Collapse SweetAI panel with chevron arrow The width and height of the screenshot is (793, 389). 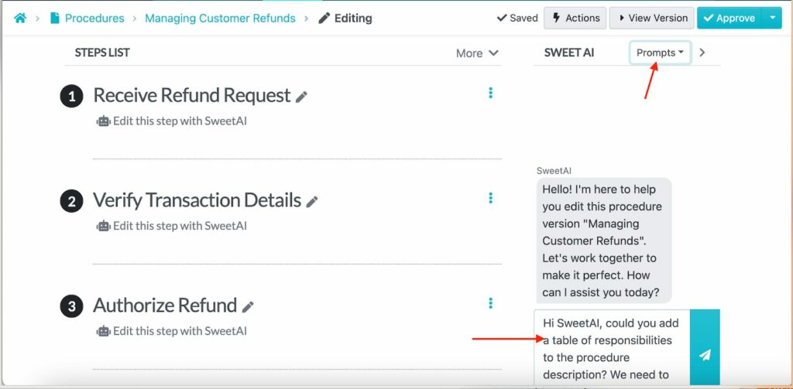[702, 53]
